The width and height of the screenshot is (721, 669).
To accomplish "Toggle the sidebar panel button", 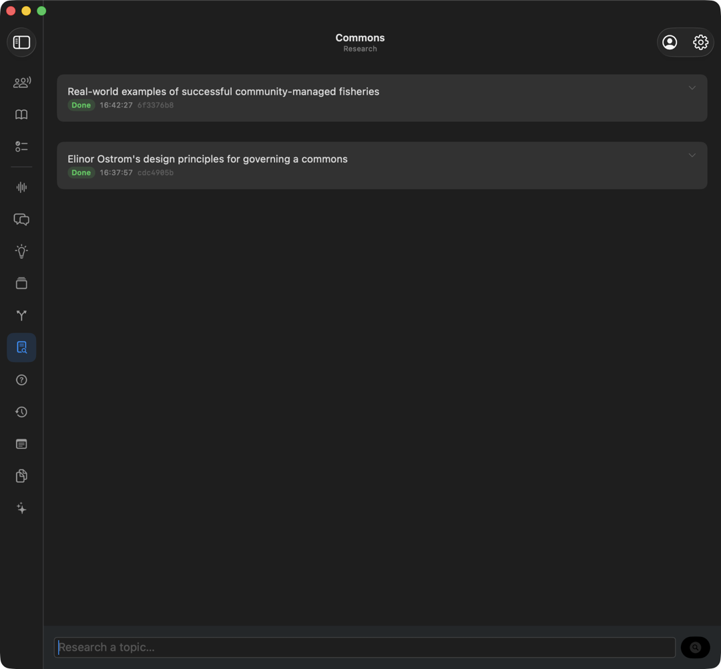I will pyautogui.click(x=21, y=42).
